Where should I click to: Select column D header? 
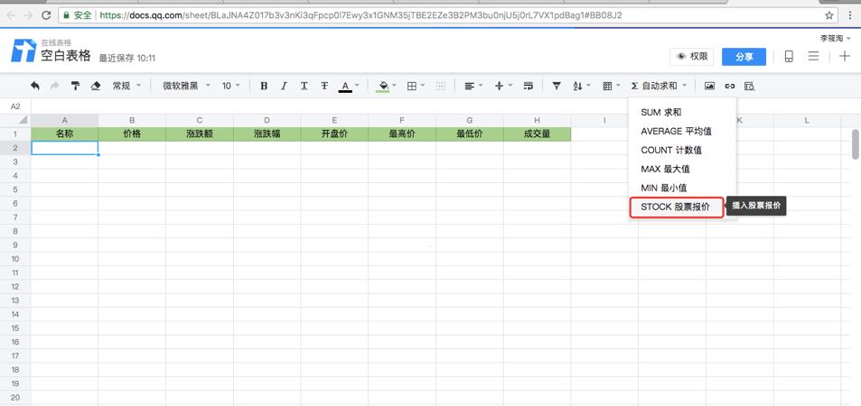click(267, 120)
